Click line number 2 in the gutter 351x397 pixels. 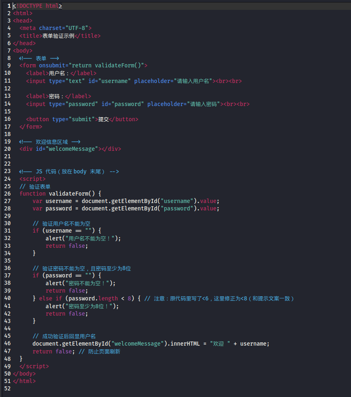(x=9, y=13)
